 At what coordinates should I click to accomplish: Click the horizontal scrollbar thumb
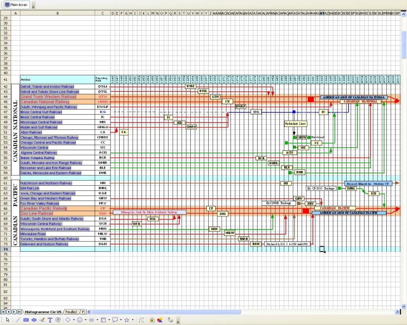167,312
